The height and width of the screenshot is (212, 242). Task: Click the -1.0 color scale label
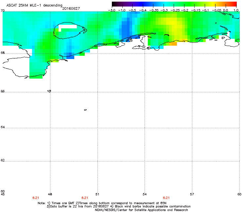pyautogui.click(x=122, y=10)
